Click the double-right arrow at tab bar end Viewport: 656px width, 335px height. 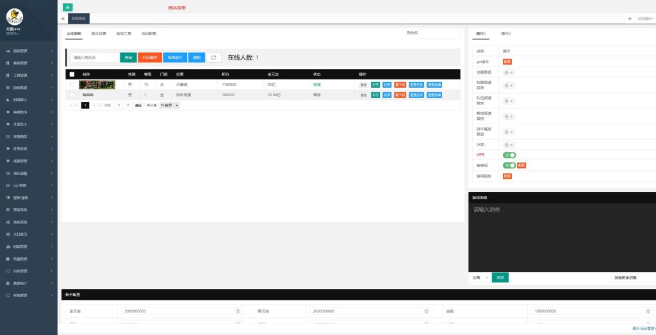[x=630, y=19]
